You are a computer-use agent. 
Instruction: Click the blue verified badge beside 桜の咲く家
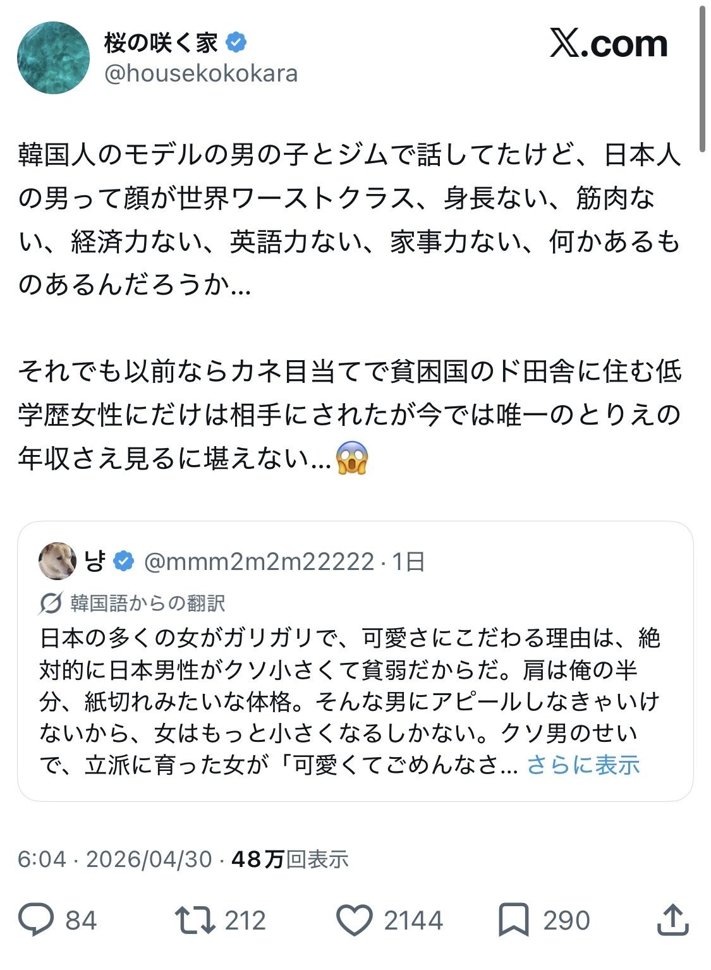237,43
